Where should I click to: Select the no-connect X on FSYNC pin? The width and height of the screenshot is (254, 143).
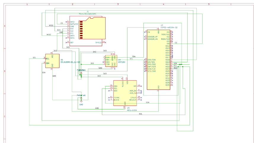[x=109, y=98]
